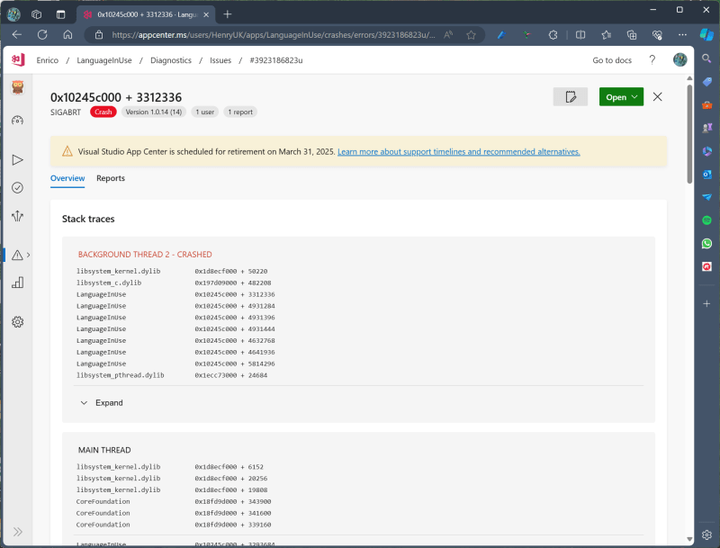Open the sidebar tools briefcase icon
Image resolution: width=720 pixels, height=548 pixels.
coord(706,105)
